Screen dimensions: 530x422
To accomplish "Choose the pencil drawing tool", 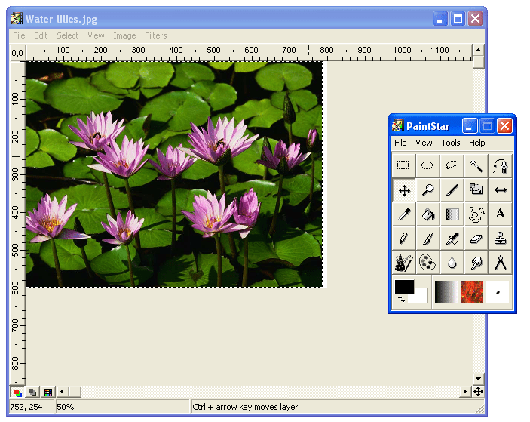I will coord(403,239).
